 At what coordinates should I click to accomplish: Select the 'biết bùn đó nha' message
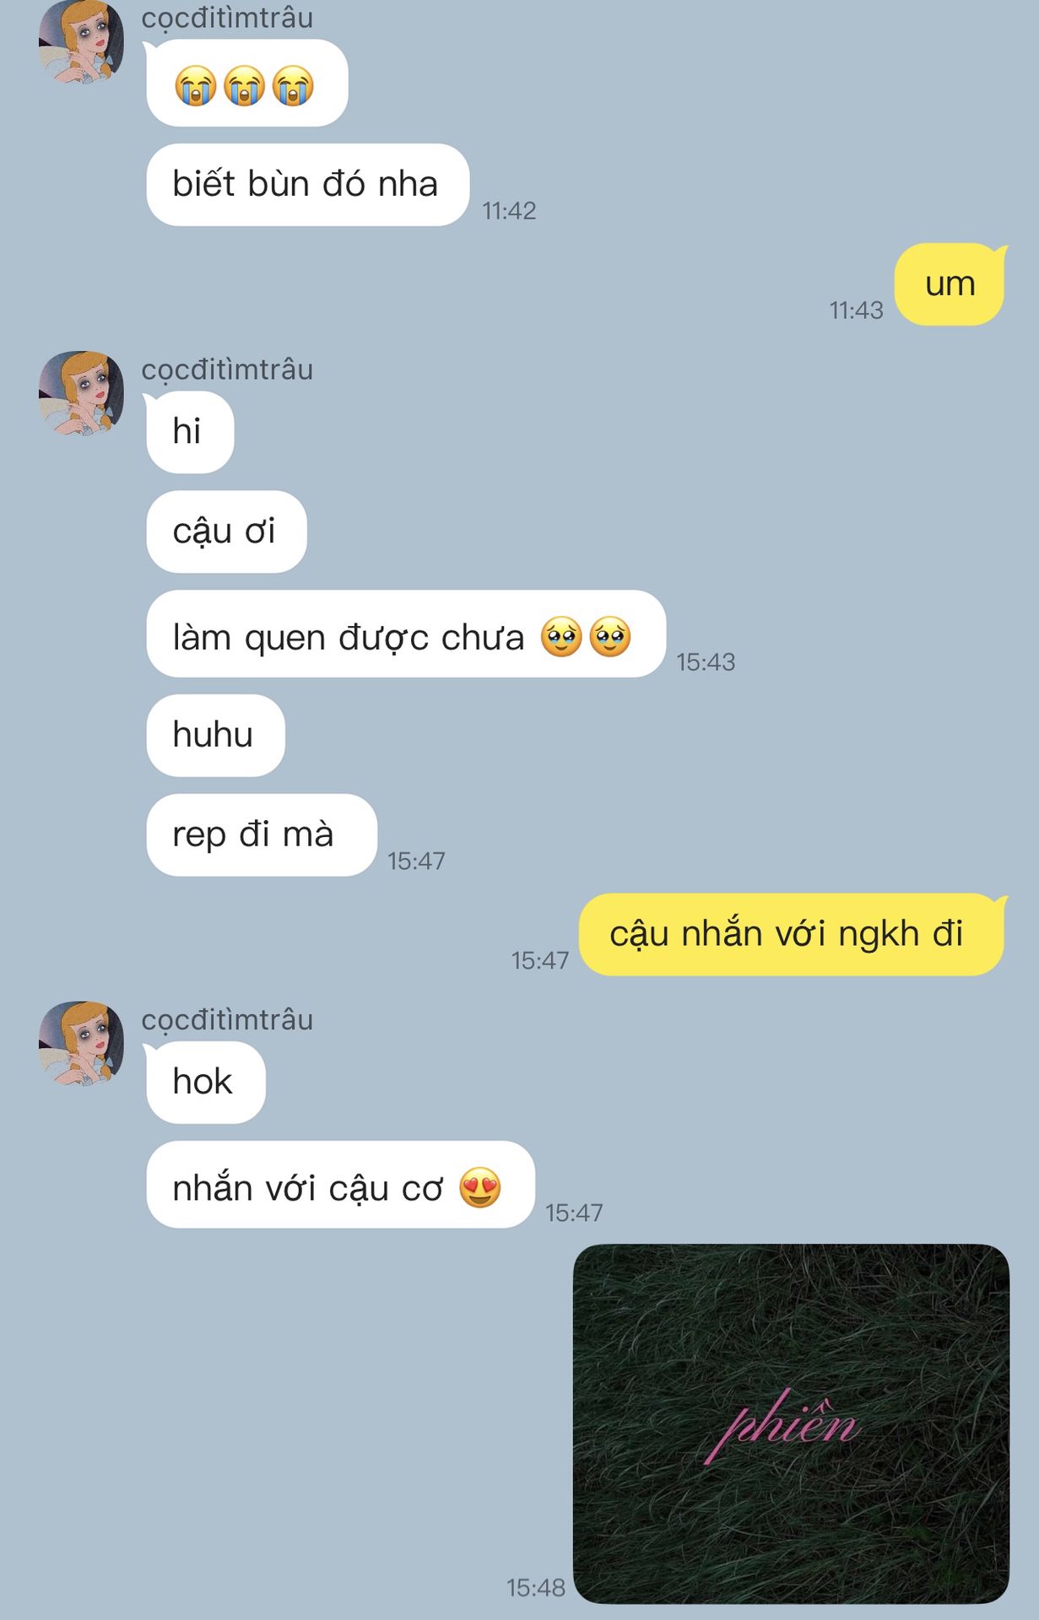click(307, 185)
